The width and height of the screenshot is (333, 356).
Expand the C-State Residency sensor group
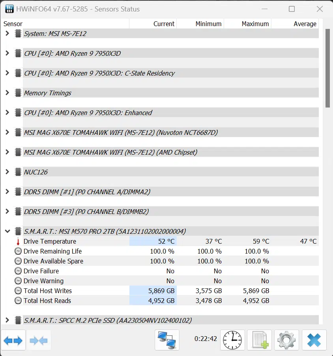[7, 73]
